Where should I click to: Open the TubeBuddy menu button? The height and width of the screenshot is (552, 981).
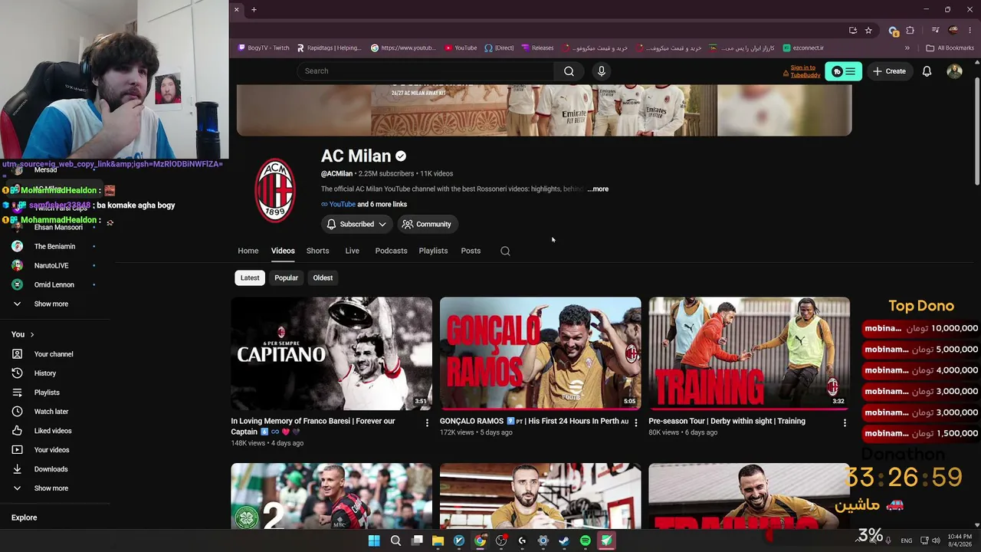point(844,71)
